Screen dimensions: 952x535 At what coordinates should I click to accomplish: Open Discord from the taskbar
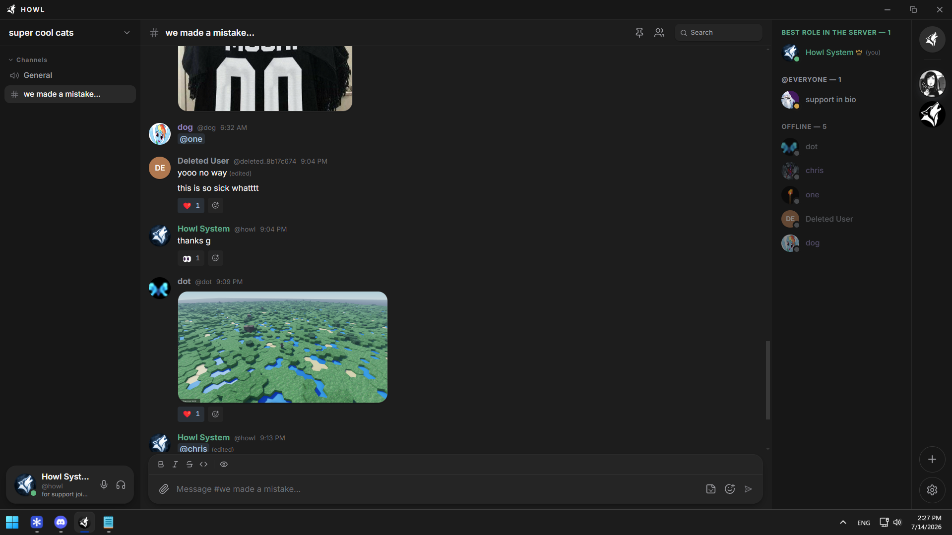pyautogui.click(x=61, y=522)
